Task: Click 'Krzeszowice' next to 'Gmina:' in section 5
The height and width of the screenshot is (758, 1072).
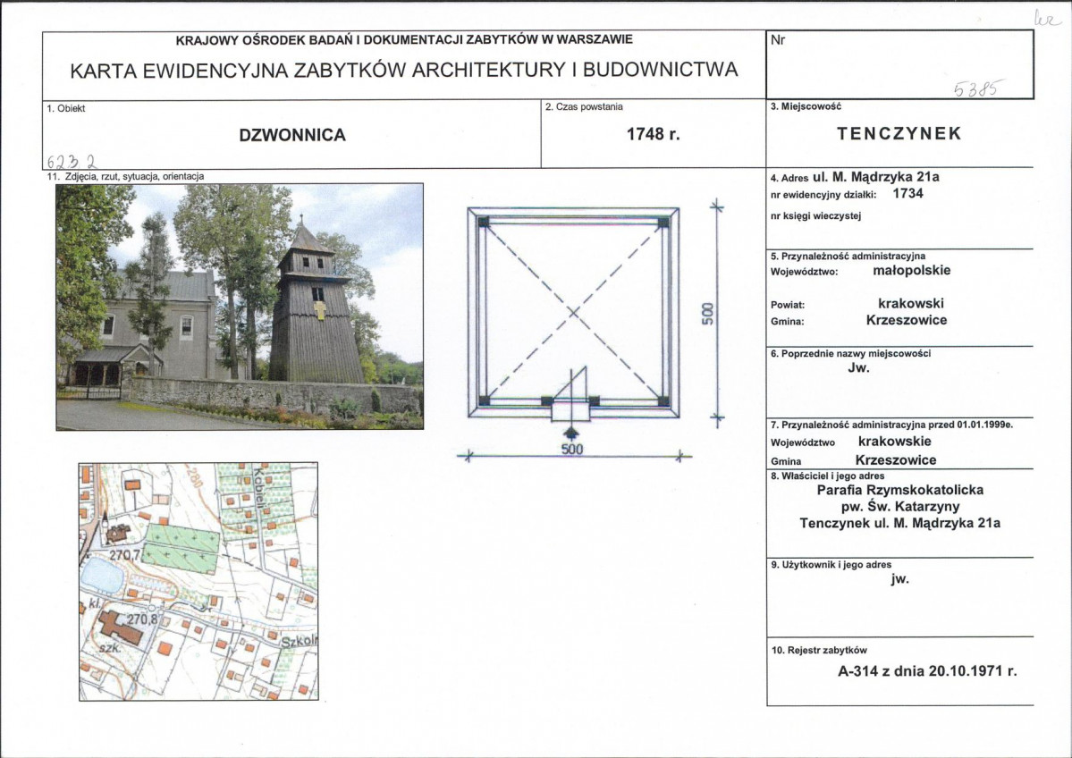Action: pos(907,320)
